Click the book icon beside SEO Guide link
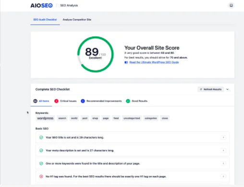 (x=126, y=62)
